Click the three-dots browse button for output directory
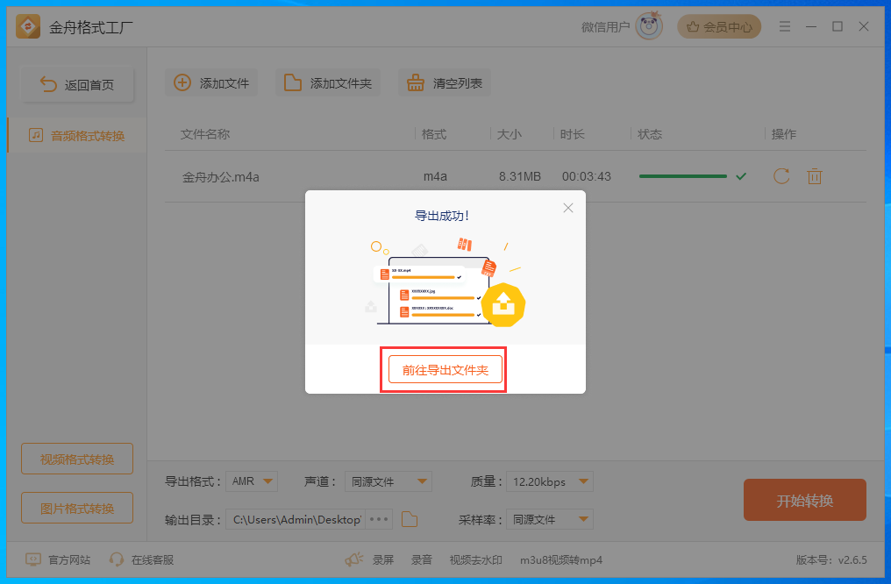 [379, 519]
